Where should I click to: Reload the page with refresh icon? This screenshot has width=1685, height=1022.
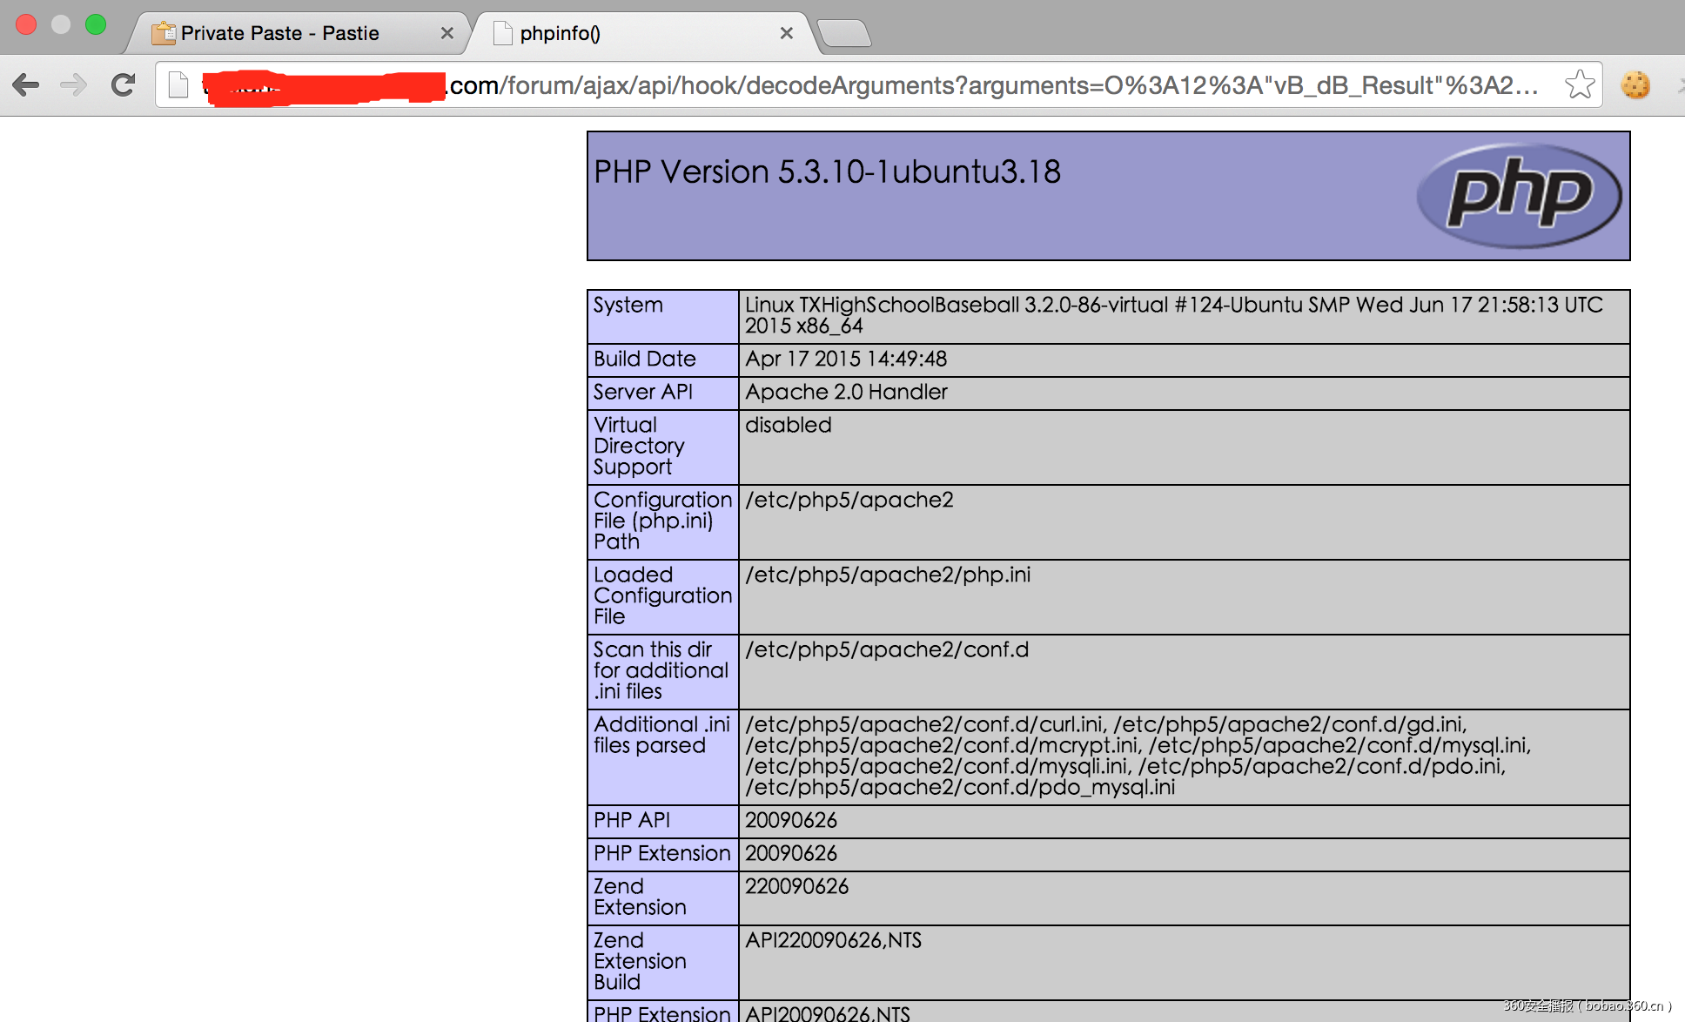tap(123, 85)
